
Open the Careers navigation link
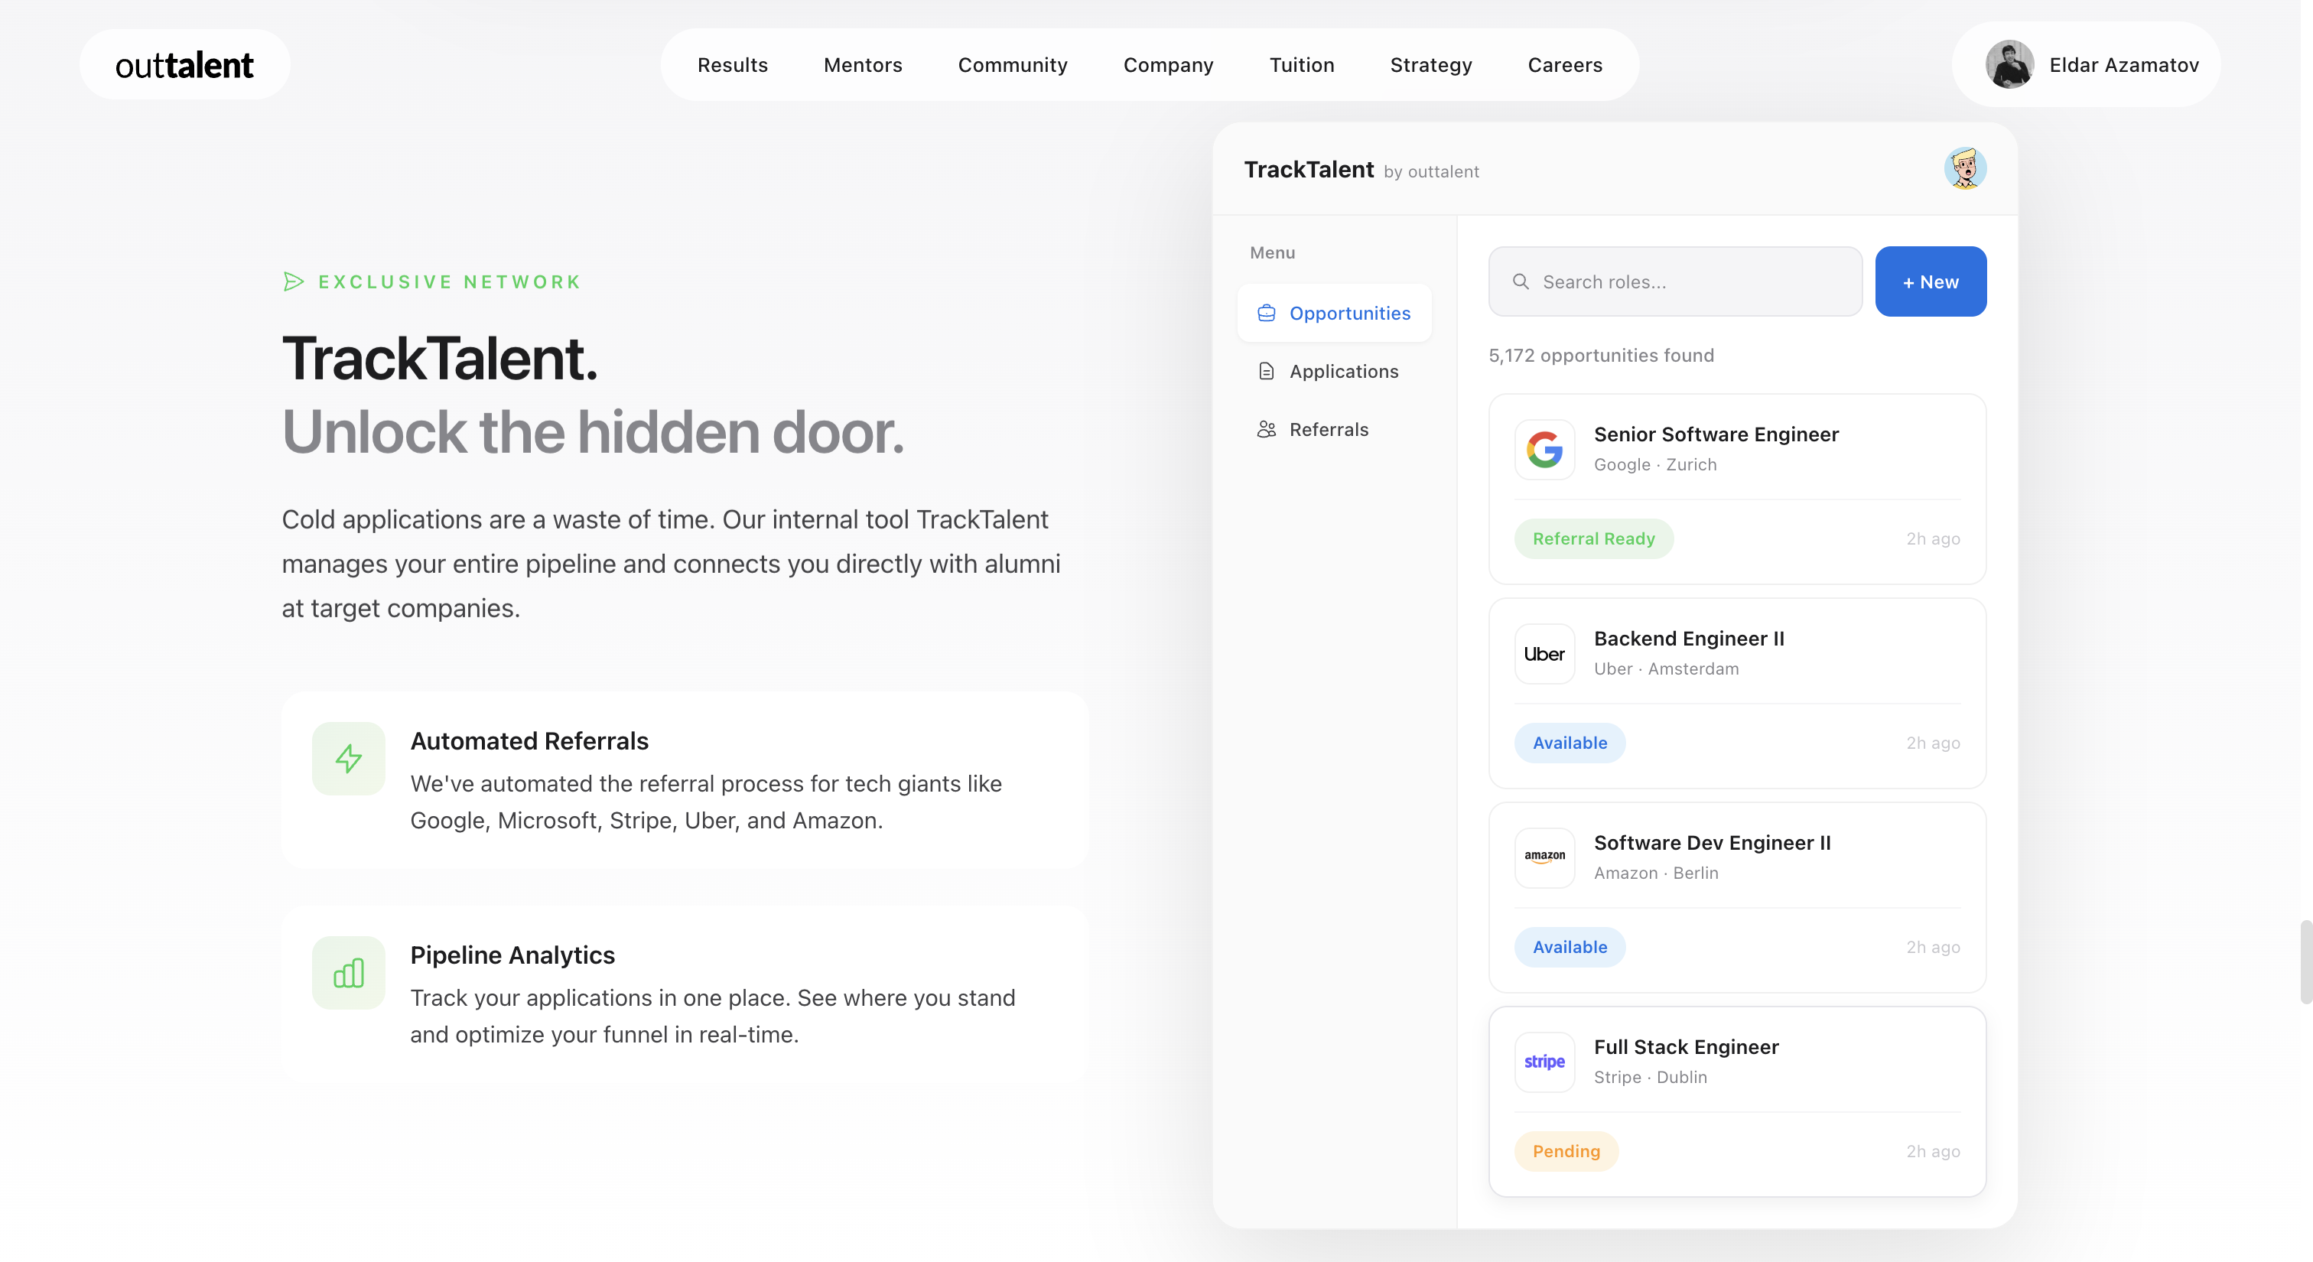(1564, 64)
